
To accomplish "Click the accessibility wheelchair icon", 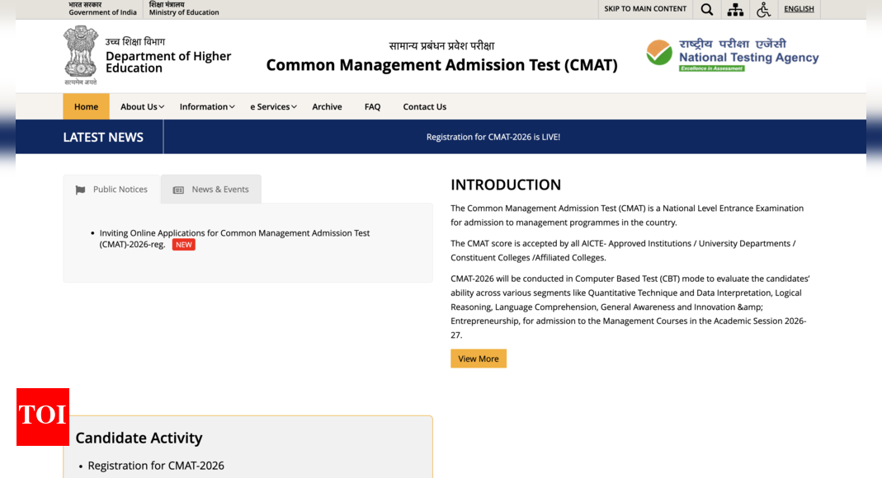I will point(763,9).
